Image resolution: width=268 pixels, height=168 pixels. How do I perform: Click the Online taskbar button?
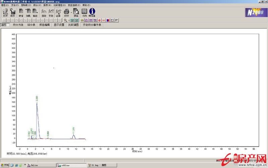point(33,165)
